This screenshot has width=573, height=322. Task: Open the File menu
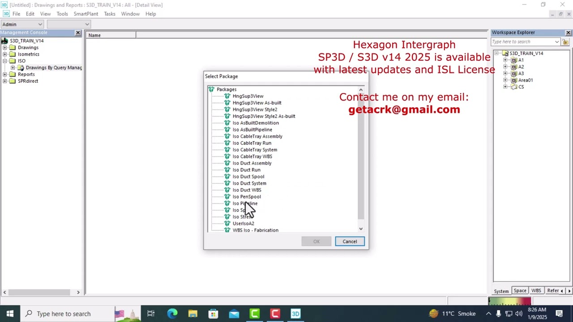[16, 14]
